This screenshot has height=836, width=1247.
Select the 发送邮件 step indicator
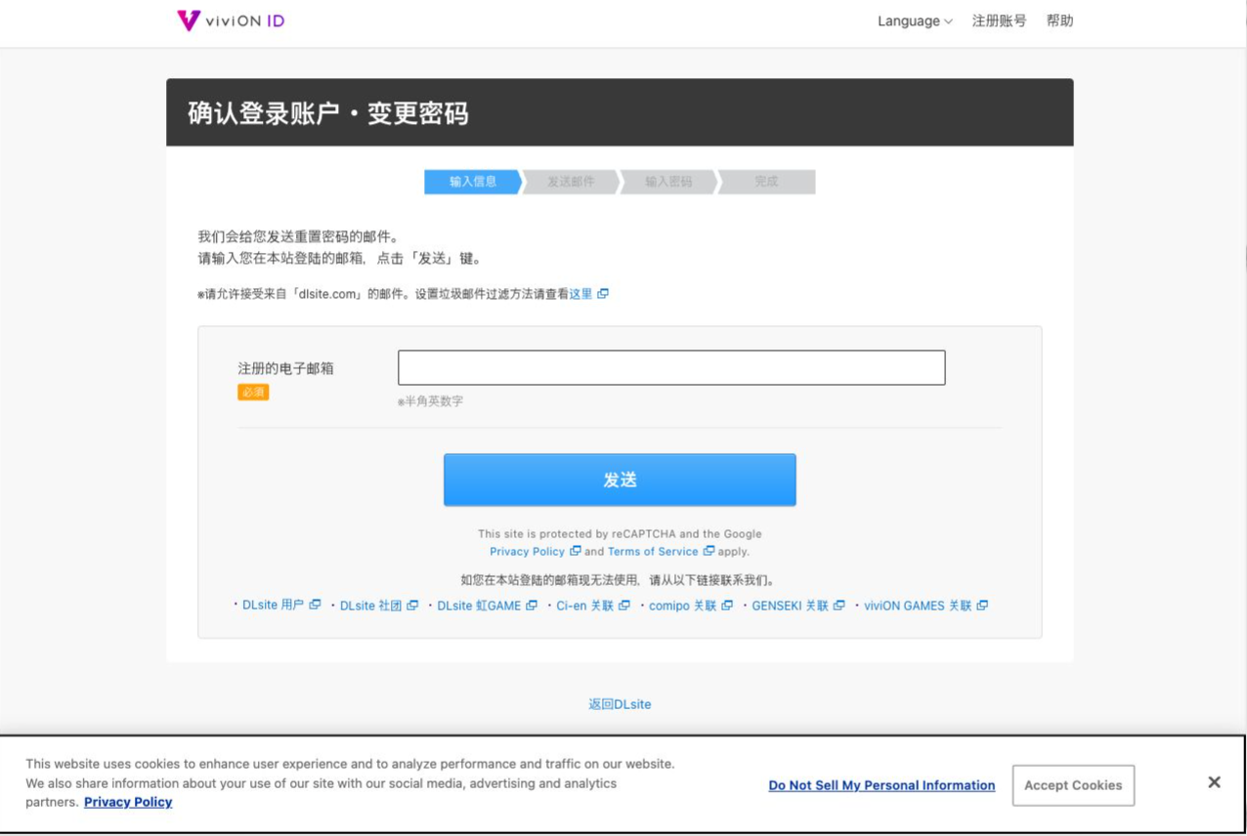pyautogui.click(x=571, y=182)
